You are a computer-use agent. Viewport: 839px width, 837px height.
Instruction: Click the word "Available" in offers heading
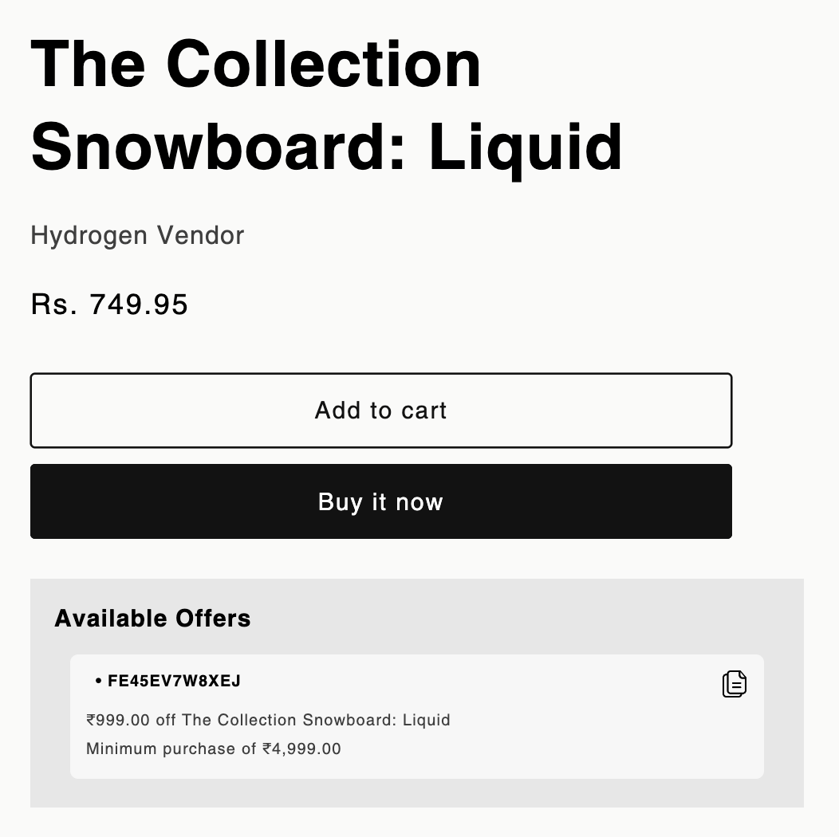tap(111, 619)
